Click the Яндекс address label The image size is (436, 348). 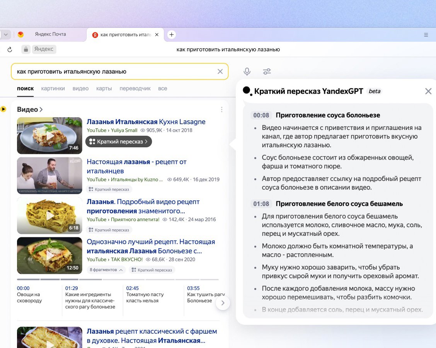[x=44, y=49]
